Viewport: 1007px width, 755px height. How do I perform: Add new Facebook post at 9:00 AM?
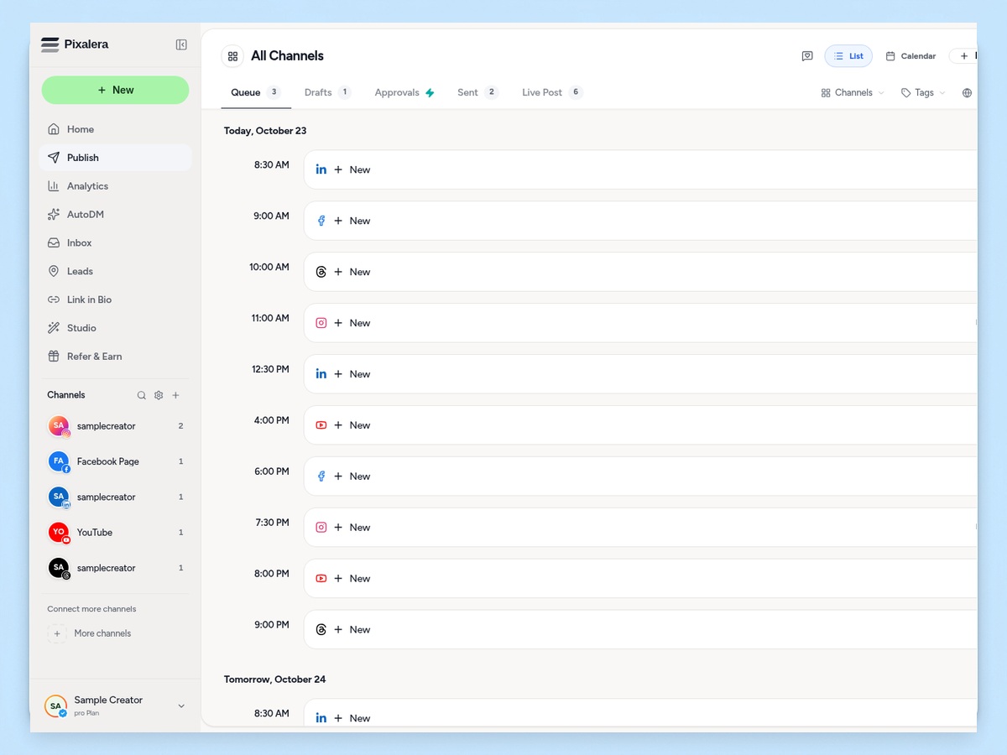click(x=640, y=221)
